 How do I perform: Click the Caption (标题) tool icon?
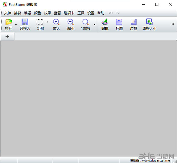coord(119,22)
